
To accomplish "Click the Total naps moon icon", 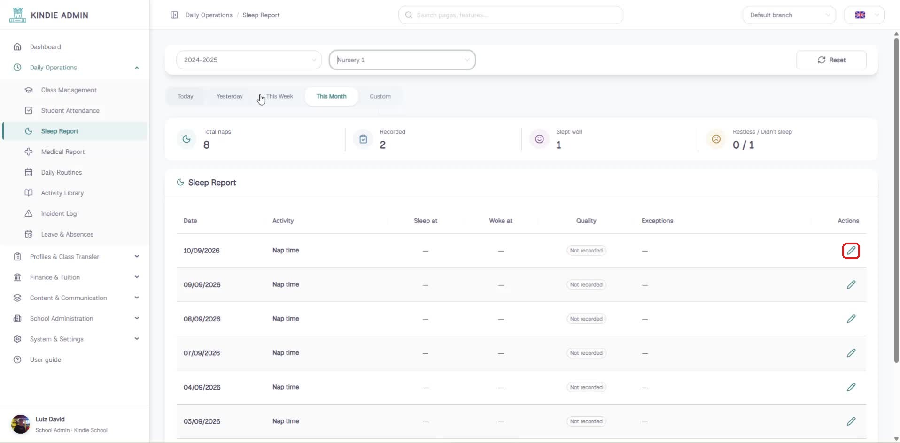I will 186,139.
